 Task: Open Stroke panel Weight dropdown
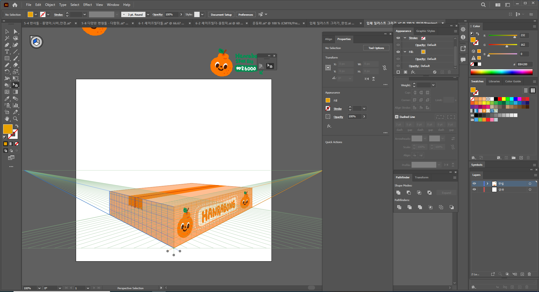tap(433, 85)
